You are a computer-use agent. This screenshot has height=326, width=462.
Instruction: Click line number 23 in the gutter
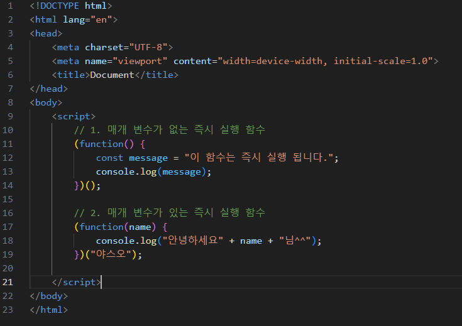click(8, 310)
